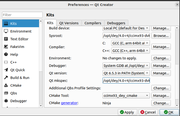Screen dimensions: 180x116
Task: Click Manage next to Compiler
Action: pos(161,47)
